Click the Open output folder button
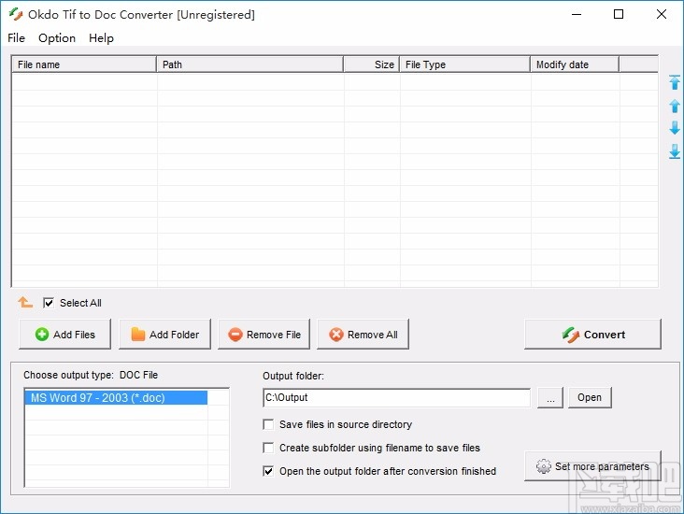 590,397
